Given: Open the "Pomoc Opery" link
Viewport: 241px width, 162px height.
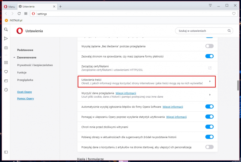Looking at the screenshot, I should coord(25,99).
